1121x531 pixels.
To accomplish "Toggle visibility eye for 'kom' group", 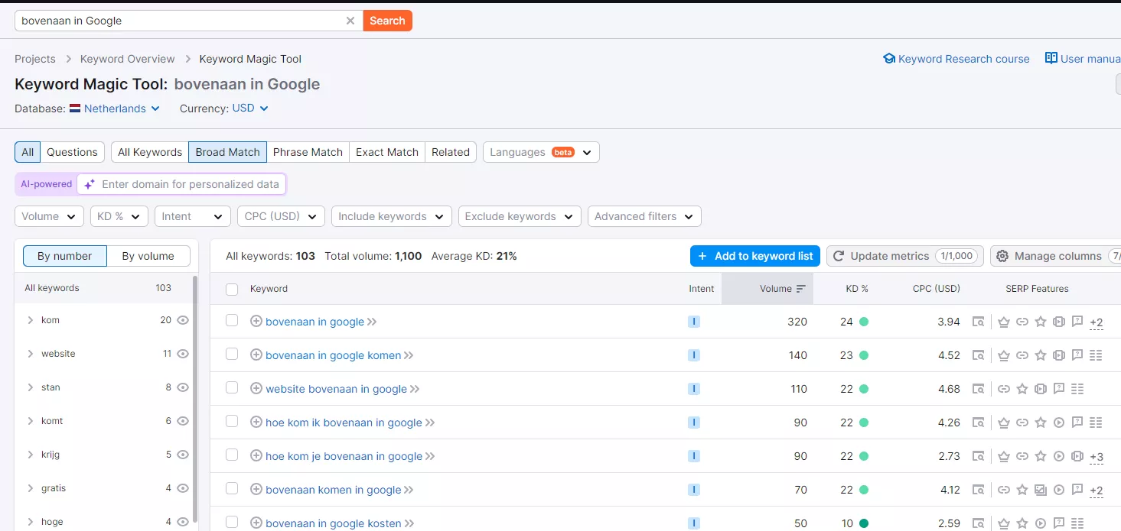I will (183, 320).
